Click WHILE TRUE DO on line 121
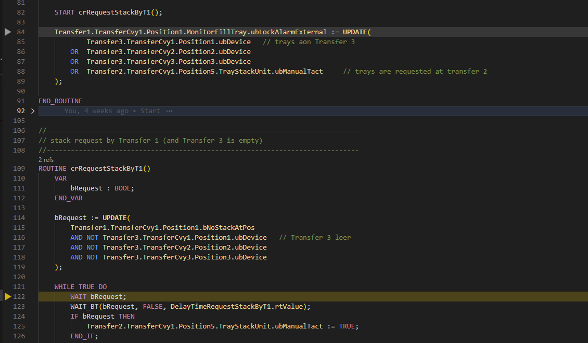 pos(81,287)
